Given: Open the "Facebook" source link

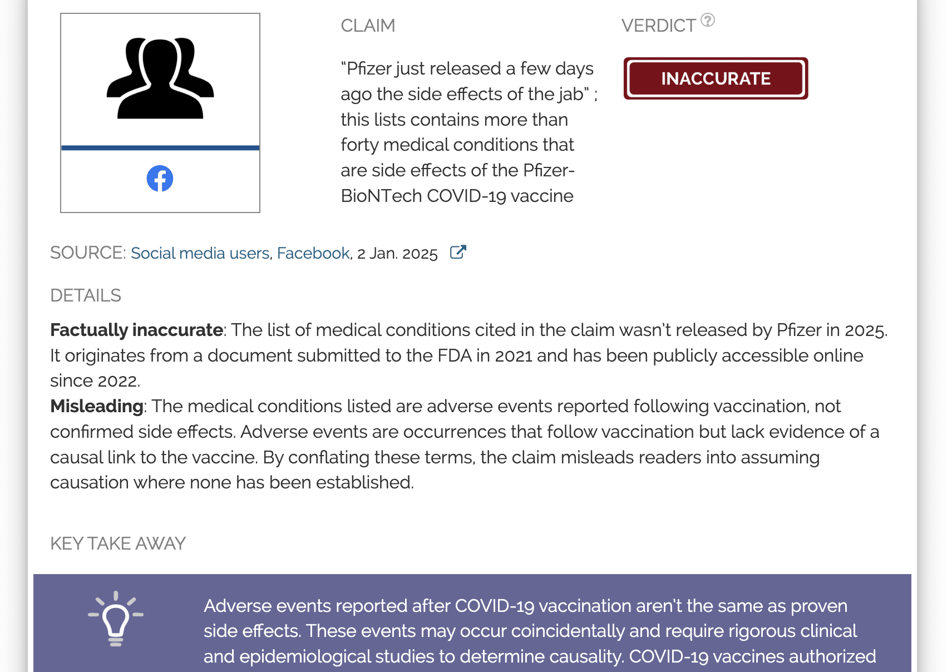Looking at the screenshot, I should (x=313, y=253).
